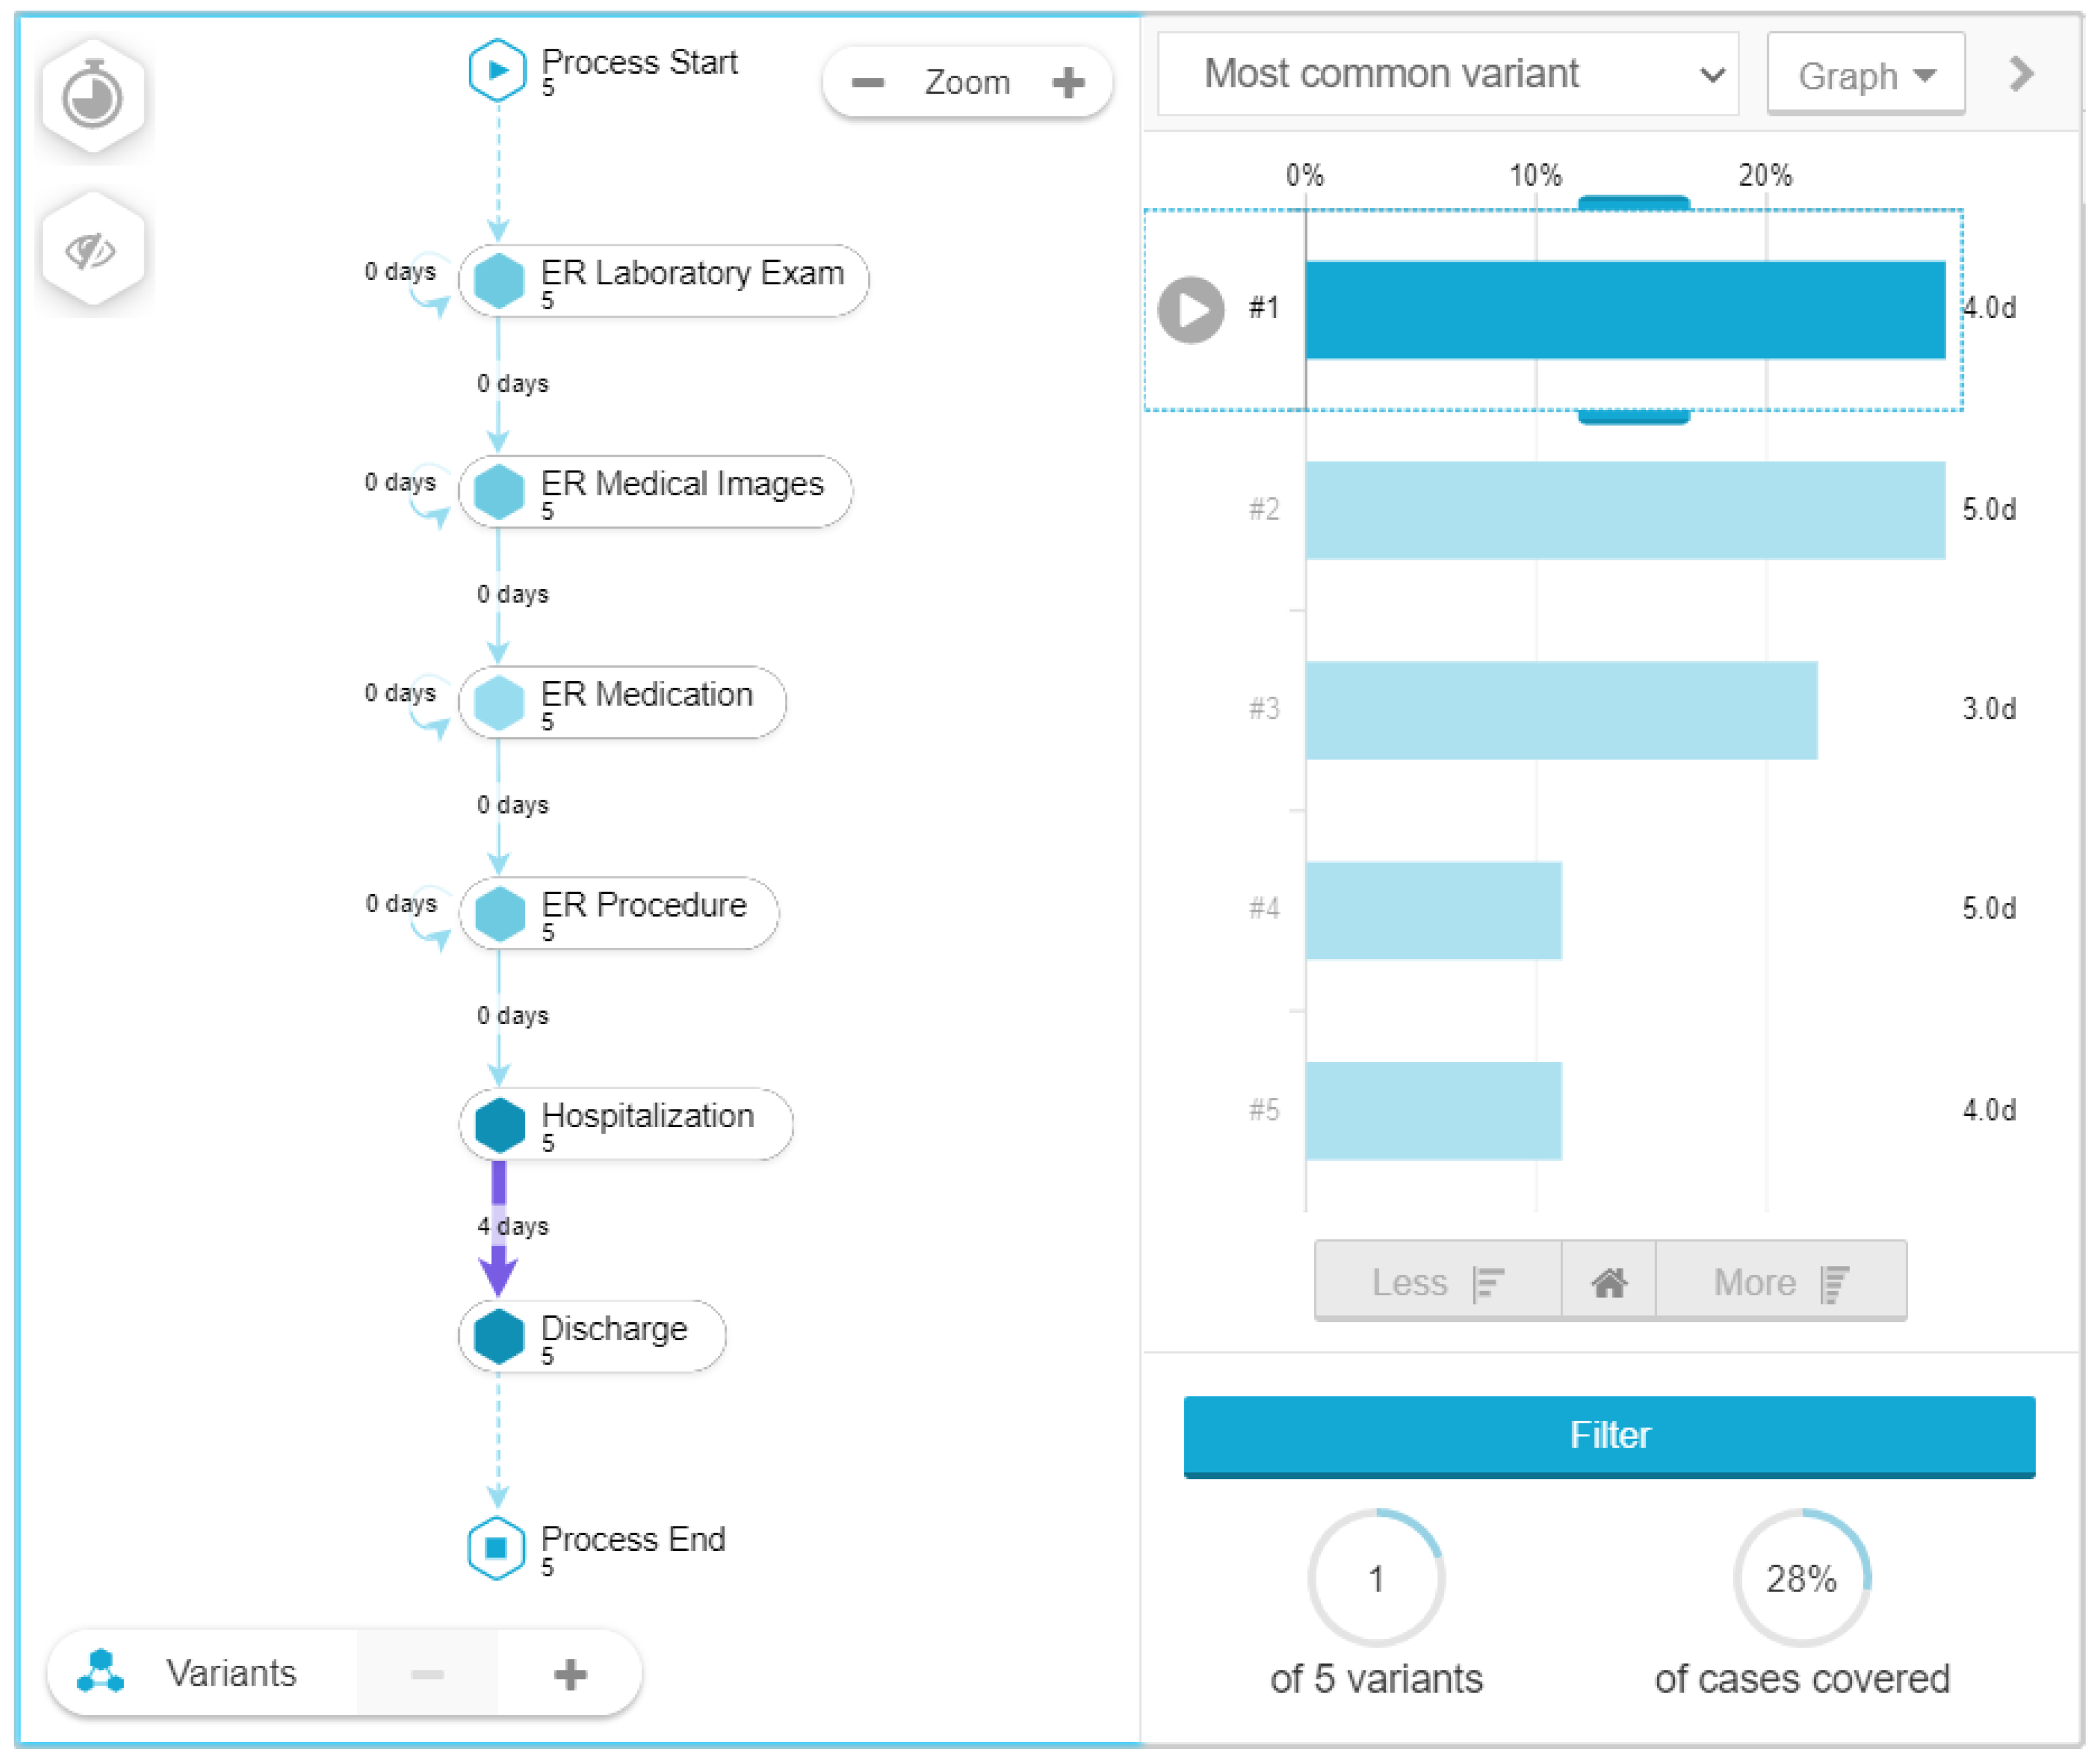Click the Variants network icon
Viewport: 2100px width, 1762px height.
[x=101, y=1672]
